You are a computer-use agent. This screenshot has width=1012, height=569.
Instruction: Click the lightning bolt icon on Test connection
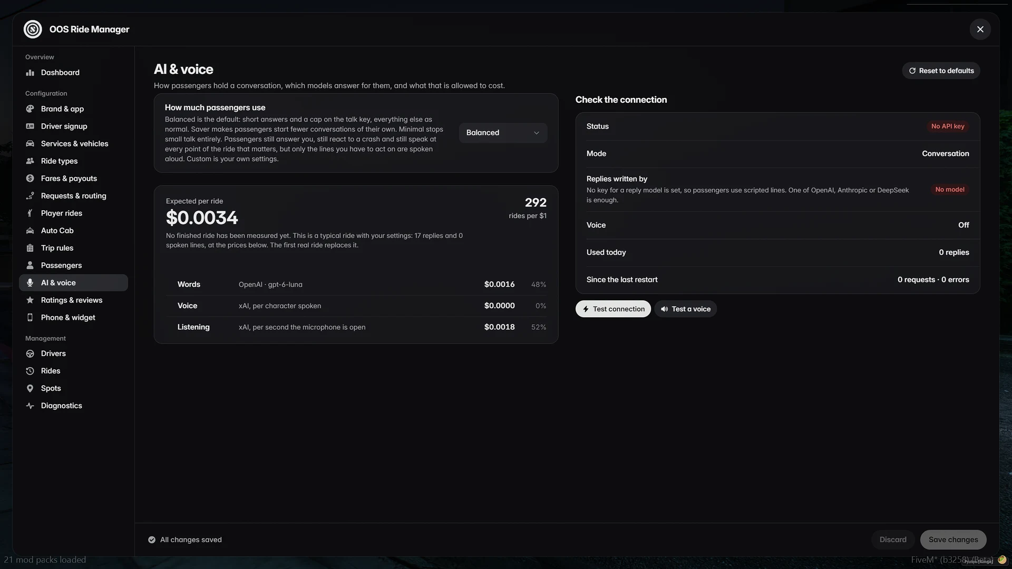586,309
